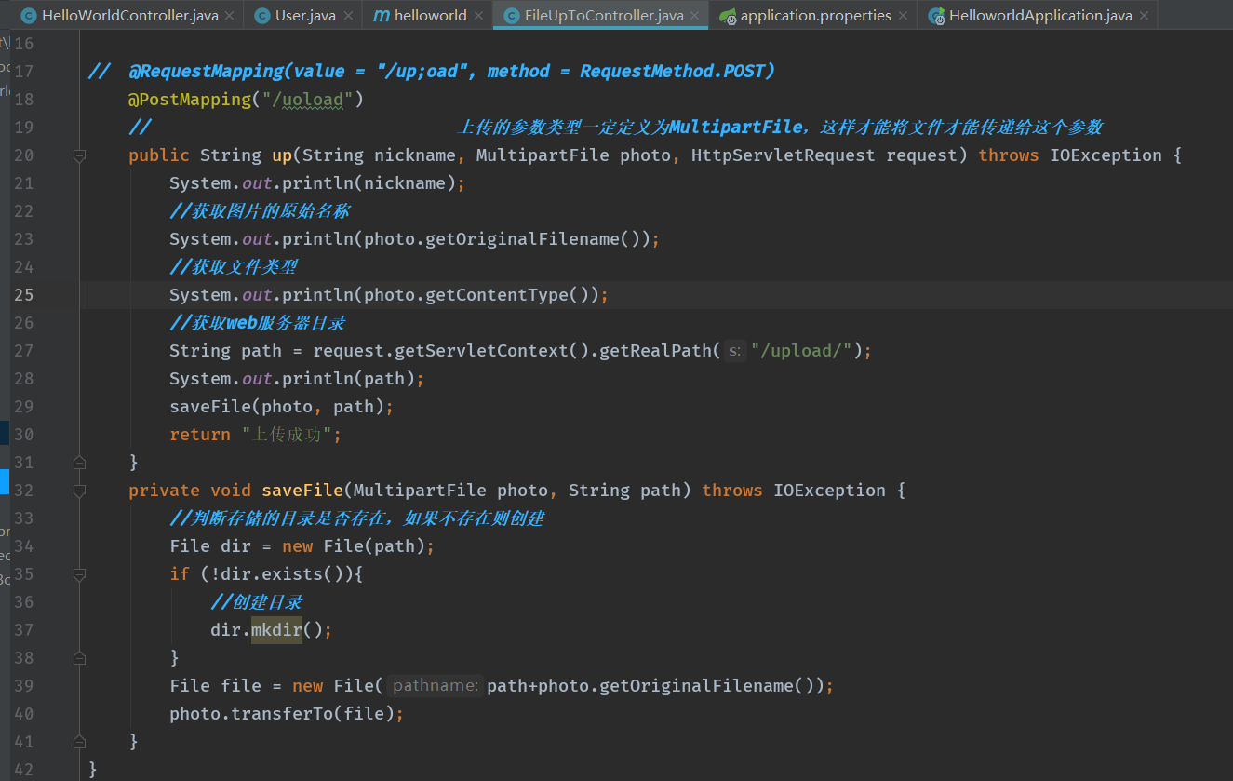Click the //创建目录 comment
This screenshot has width=1233, height=781.
(256, 602)
